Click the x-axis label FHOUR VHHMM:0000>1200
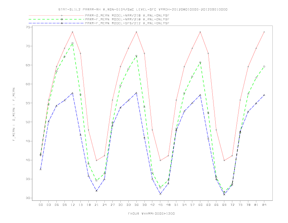288x223 pixels. (x=151, y=214)
